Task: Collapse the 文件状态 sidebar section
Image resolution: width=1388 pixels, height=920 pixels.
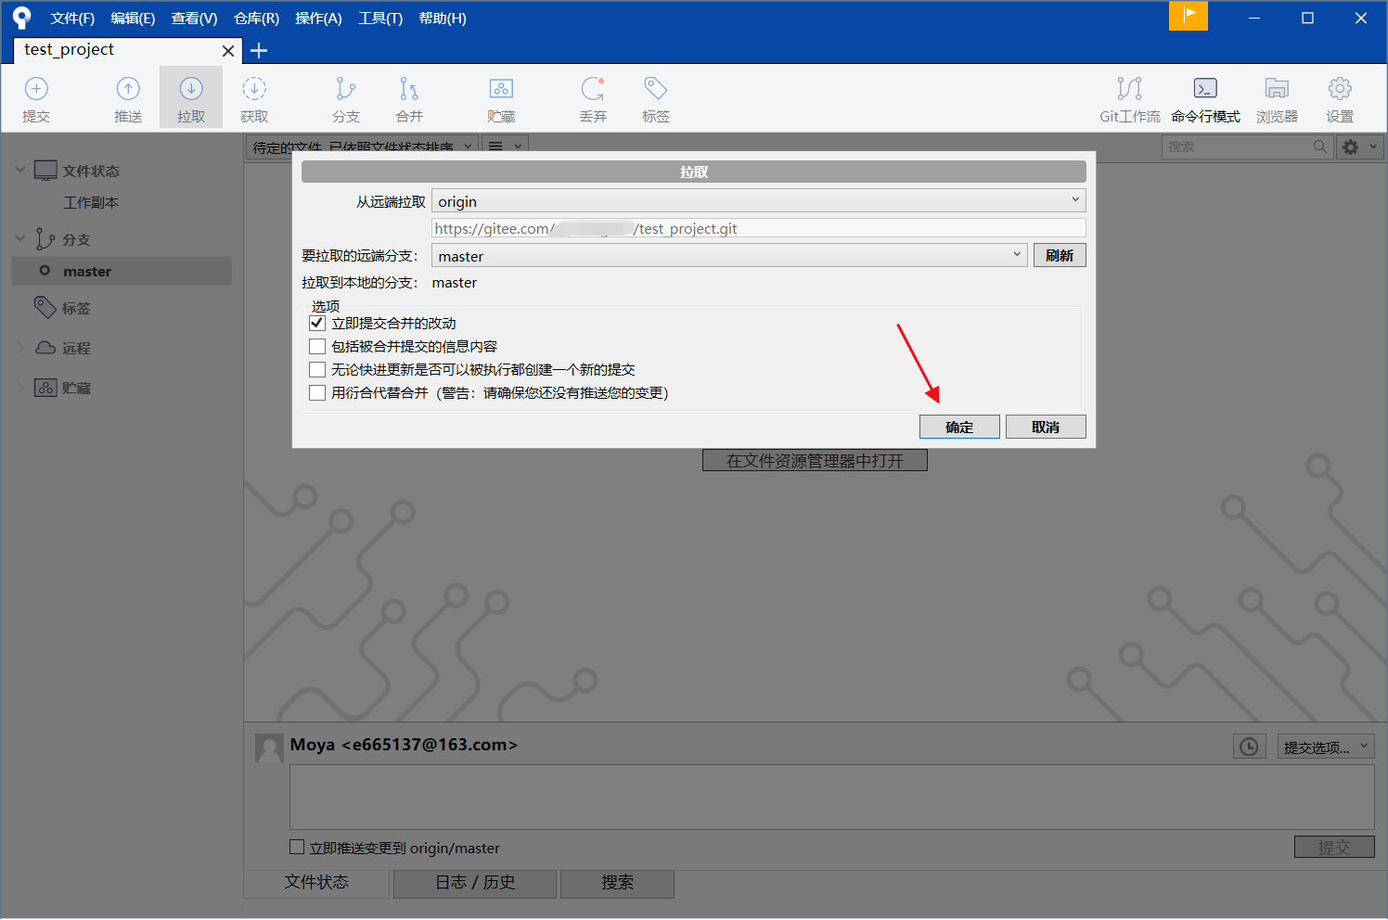Action: 20,170
